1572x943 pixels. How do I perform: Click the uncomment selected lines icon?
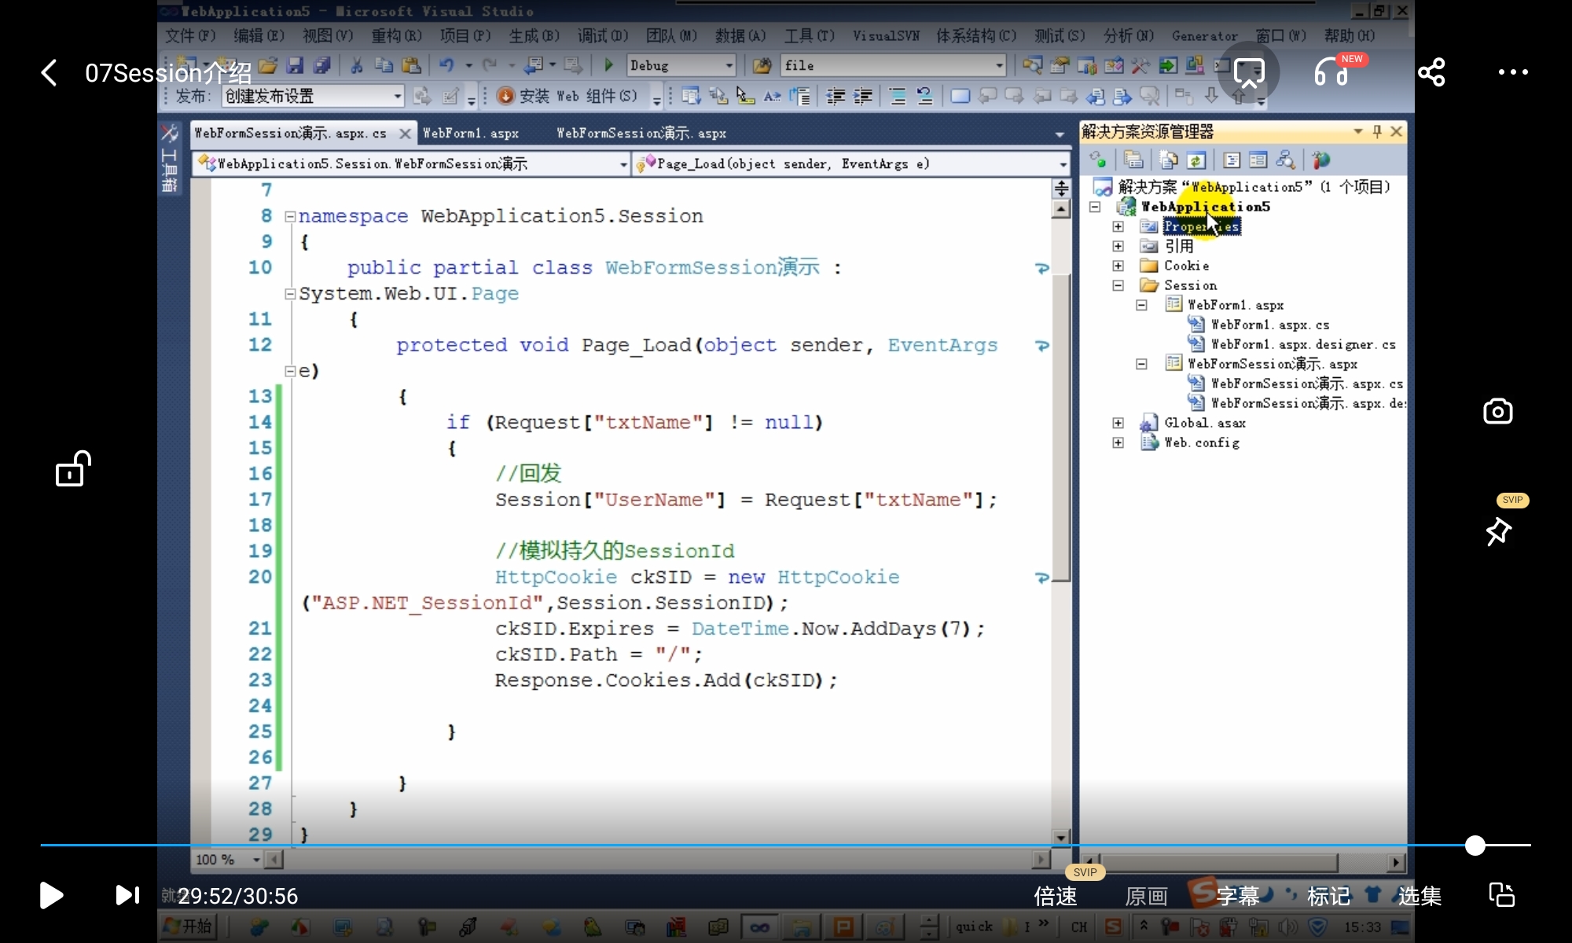tap(924, 96)
